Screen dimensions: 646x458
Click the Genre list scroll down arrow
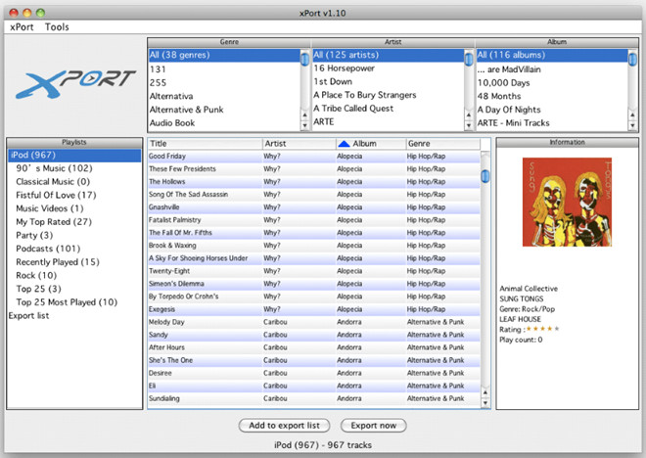pyautogui.click(x=304, y=125)
